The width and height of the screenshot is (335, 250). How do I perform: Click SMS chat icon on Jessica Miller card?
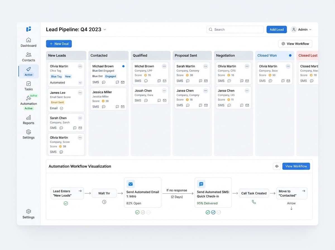coord(104,107)
